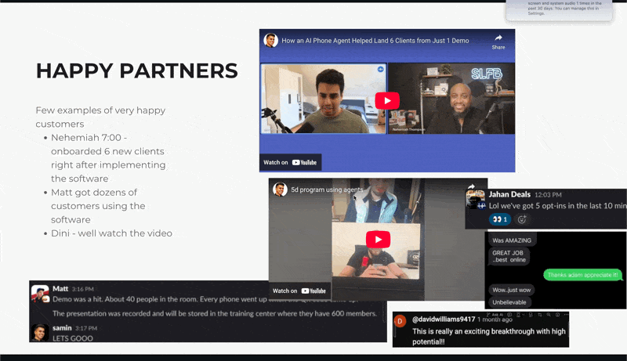Click Share on the AI Phone Agent video
The height and width of the screenshot is (361, 627).
[498, 42]
